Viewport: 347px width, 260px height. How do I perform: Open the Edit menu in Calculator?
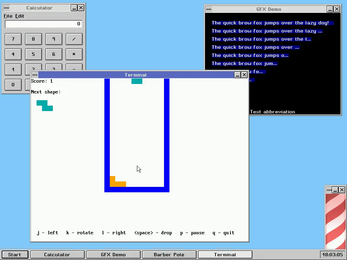point(20,16)
